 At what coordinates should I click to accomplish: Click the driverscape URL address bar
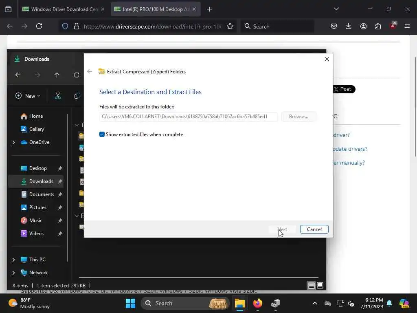[152, 26]
